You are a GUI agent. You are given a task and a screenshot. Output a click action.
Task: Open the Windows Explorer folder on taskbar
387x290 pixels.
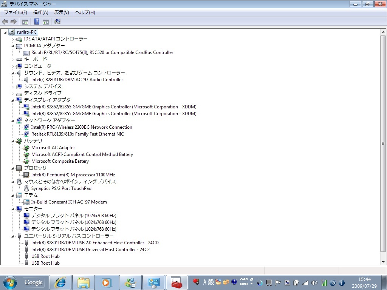coord(84,282)
